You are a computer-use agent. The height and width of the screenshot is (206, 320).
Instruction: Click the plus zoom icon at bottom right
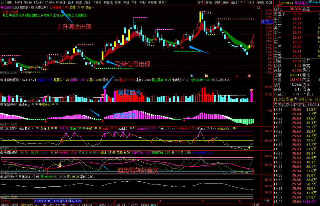coord(264,204)
